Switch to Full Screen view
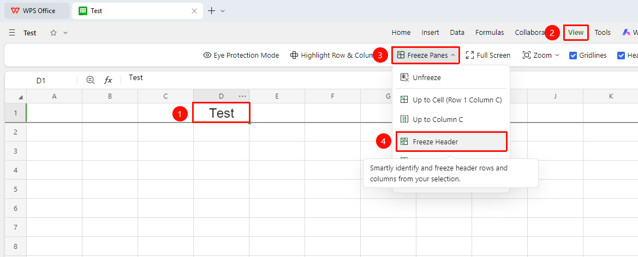 488,55
